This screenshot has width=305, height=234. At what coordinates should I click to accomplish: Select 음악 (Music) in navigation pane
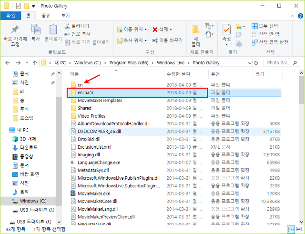point(20,192)
